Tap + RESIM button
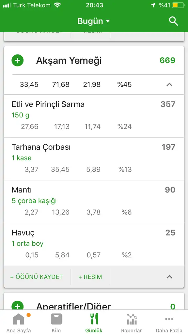The image size is (188, 334). pyautogui.click(x=90, y=277)
